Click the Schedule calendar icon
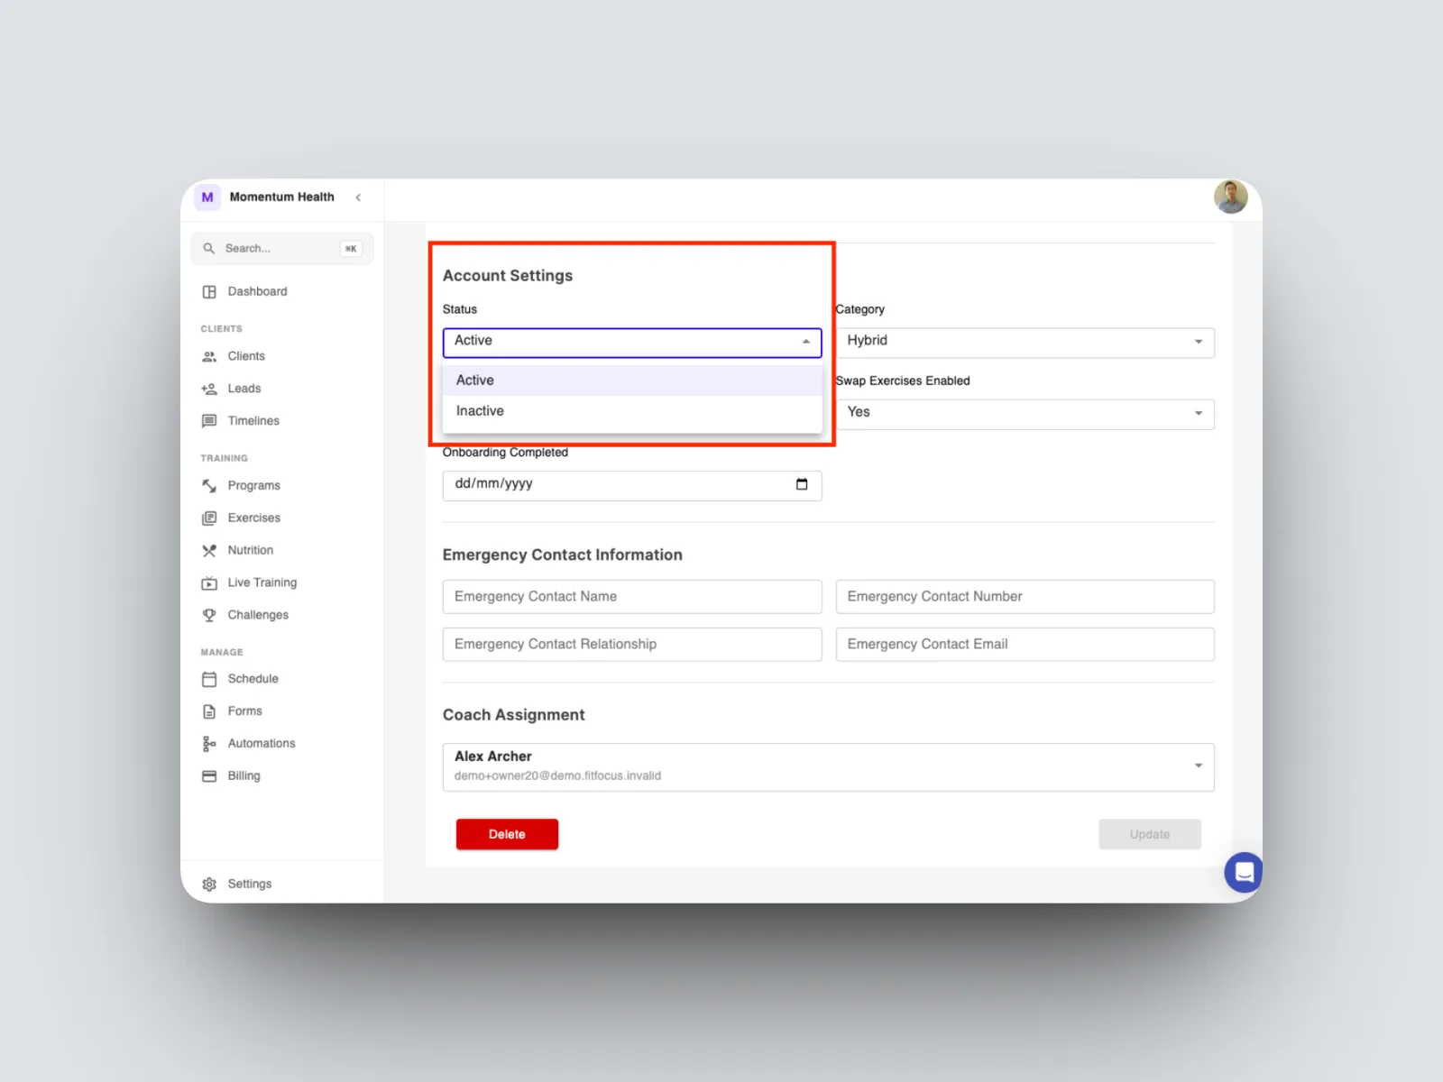This screenshot has height=1082, width=1443. click(x=209, y=679)
